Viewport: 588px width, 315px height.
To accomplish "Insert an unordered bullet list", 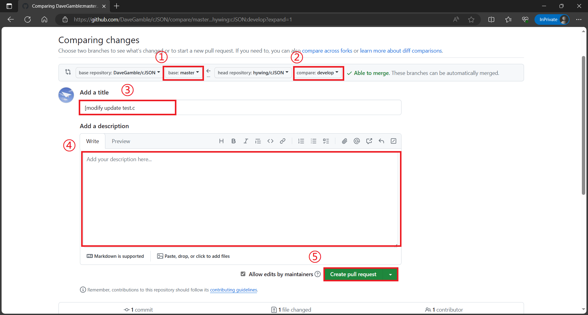I will (x=313, y=141).
